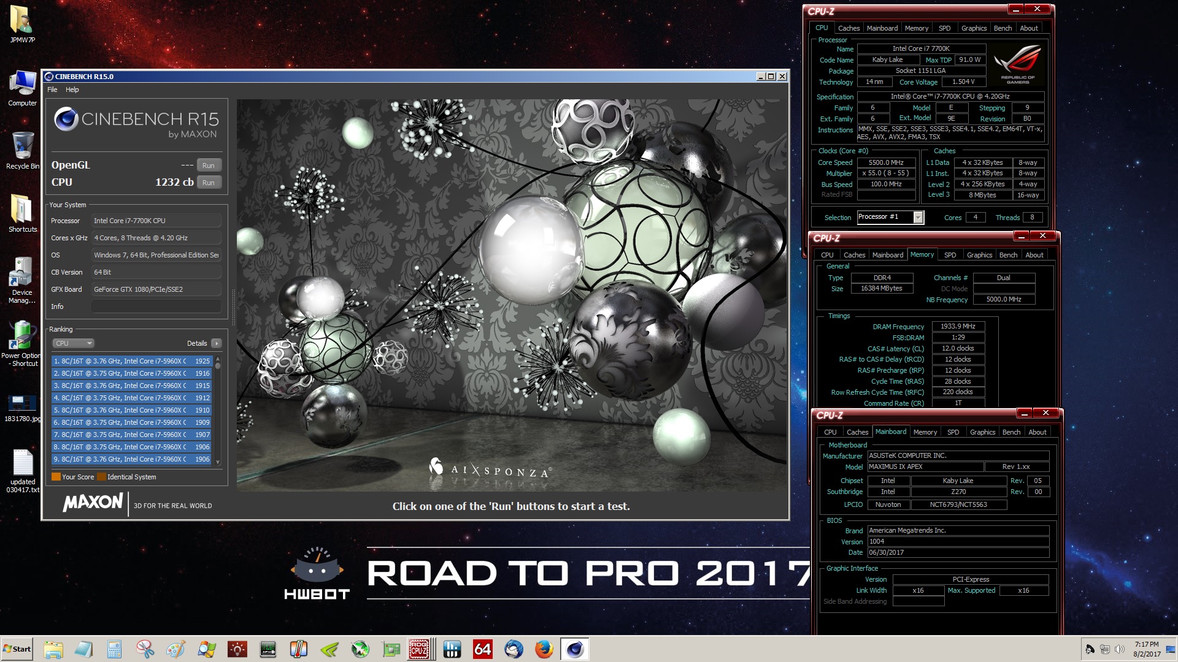Launch Notepad from the taskbar
1178x662 pixels.
click(x=84, y=649)
